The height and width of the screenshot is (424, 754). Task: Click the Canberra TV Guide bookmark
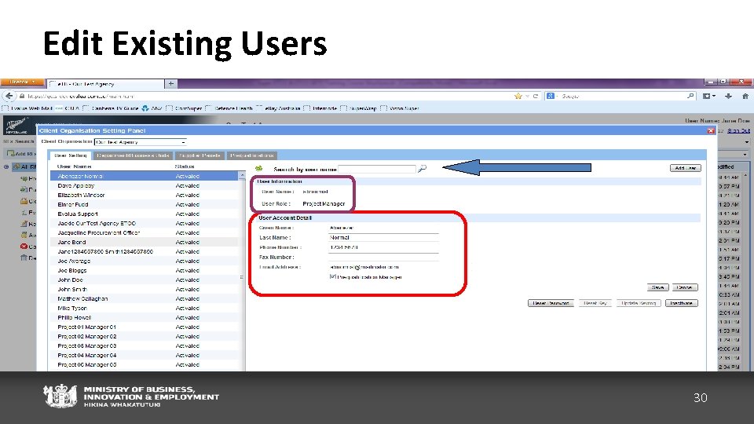click(111, 108)
